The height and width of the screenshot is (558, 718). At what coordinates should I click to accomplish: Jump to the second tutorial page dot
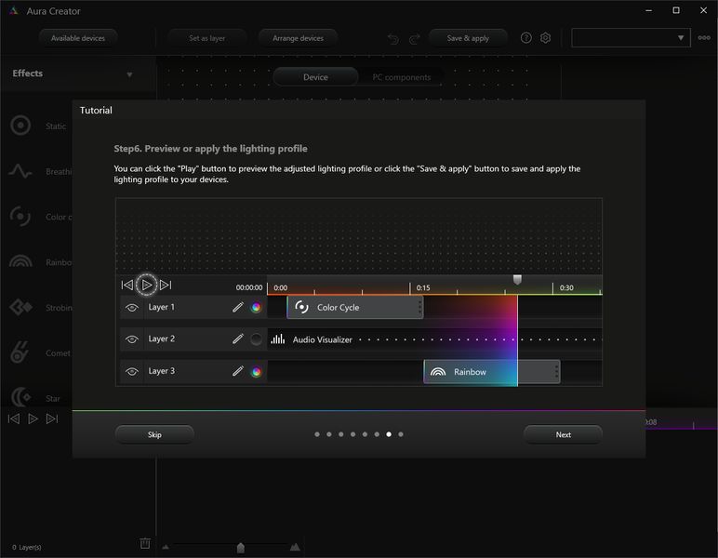pos(329,434)
